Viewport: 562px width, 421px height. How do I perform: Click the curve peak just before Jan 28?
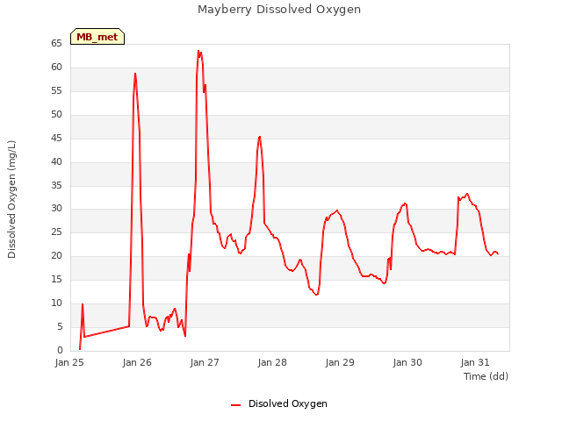coord(260,137)
